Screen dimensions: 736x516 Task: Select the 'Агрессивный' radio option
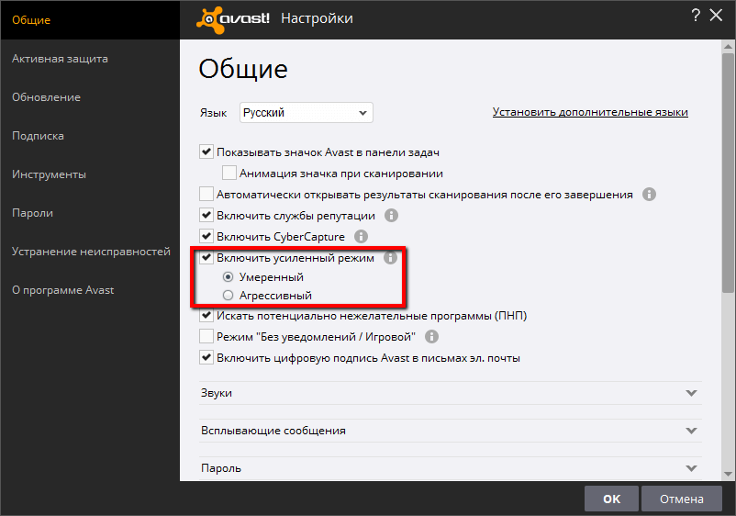click(229, 296)
